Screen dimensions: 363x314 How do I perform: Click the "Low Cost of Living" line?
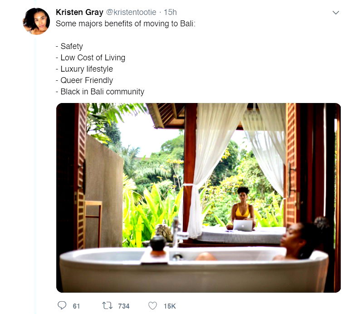coord(90,58)
